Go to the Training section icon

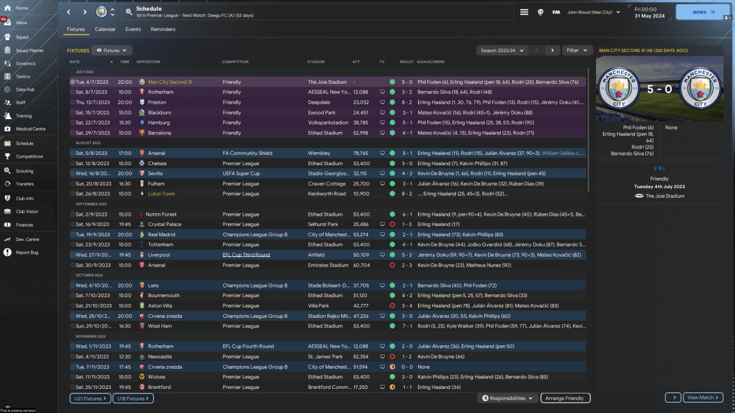pos(7,116)
